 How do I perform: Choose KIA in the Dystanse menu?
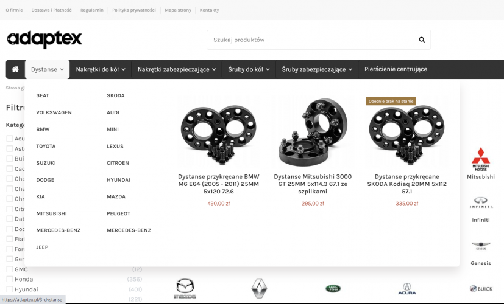coord(40,196)
